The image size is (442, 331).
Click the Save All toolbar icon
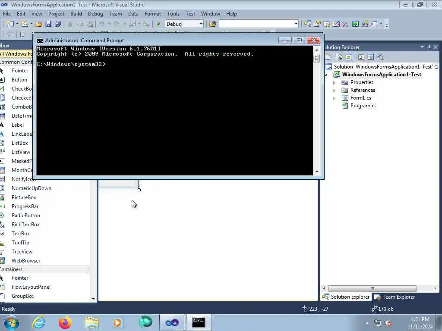coord(58,24)
